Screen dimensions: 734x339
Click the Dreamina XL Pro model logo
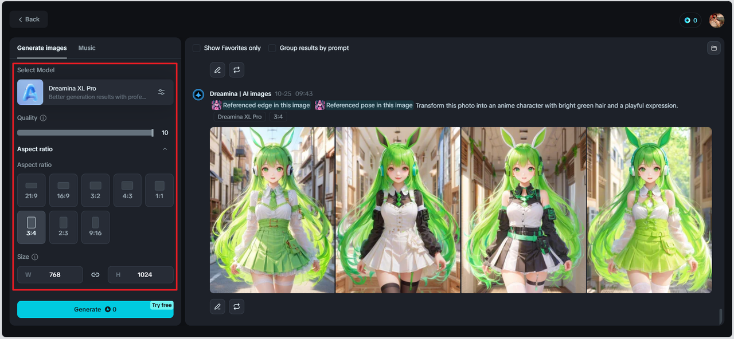click(30, 92)
